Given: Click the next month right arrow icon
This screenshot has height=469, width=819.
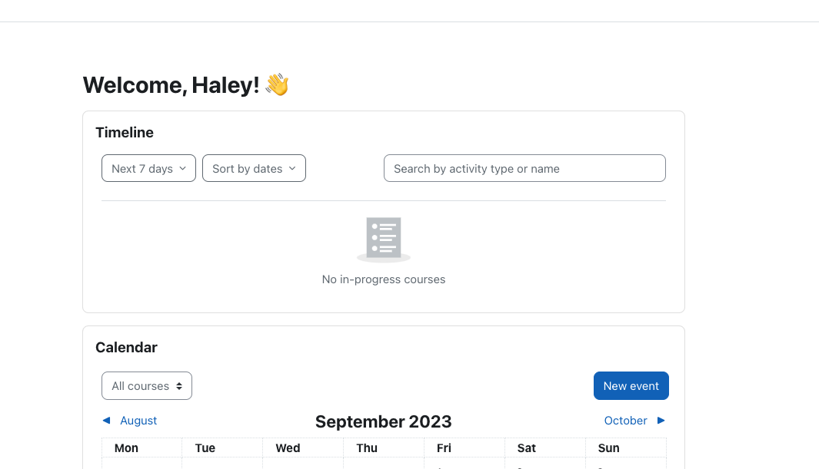Looking at the screenshot, I should pyautogui.click(x=661, y=421).
